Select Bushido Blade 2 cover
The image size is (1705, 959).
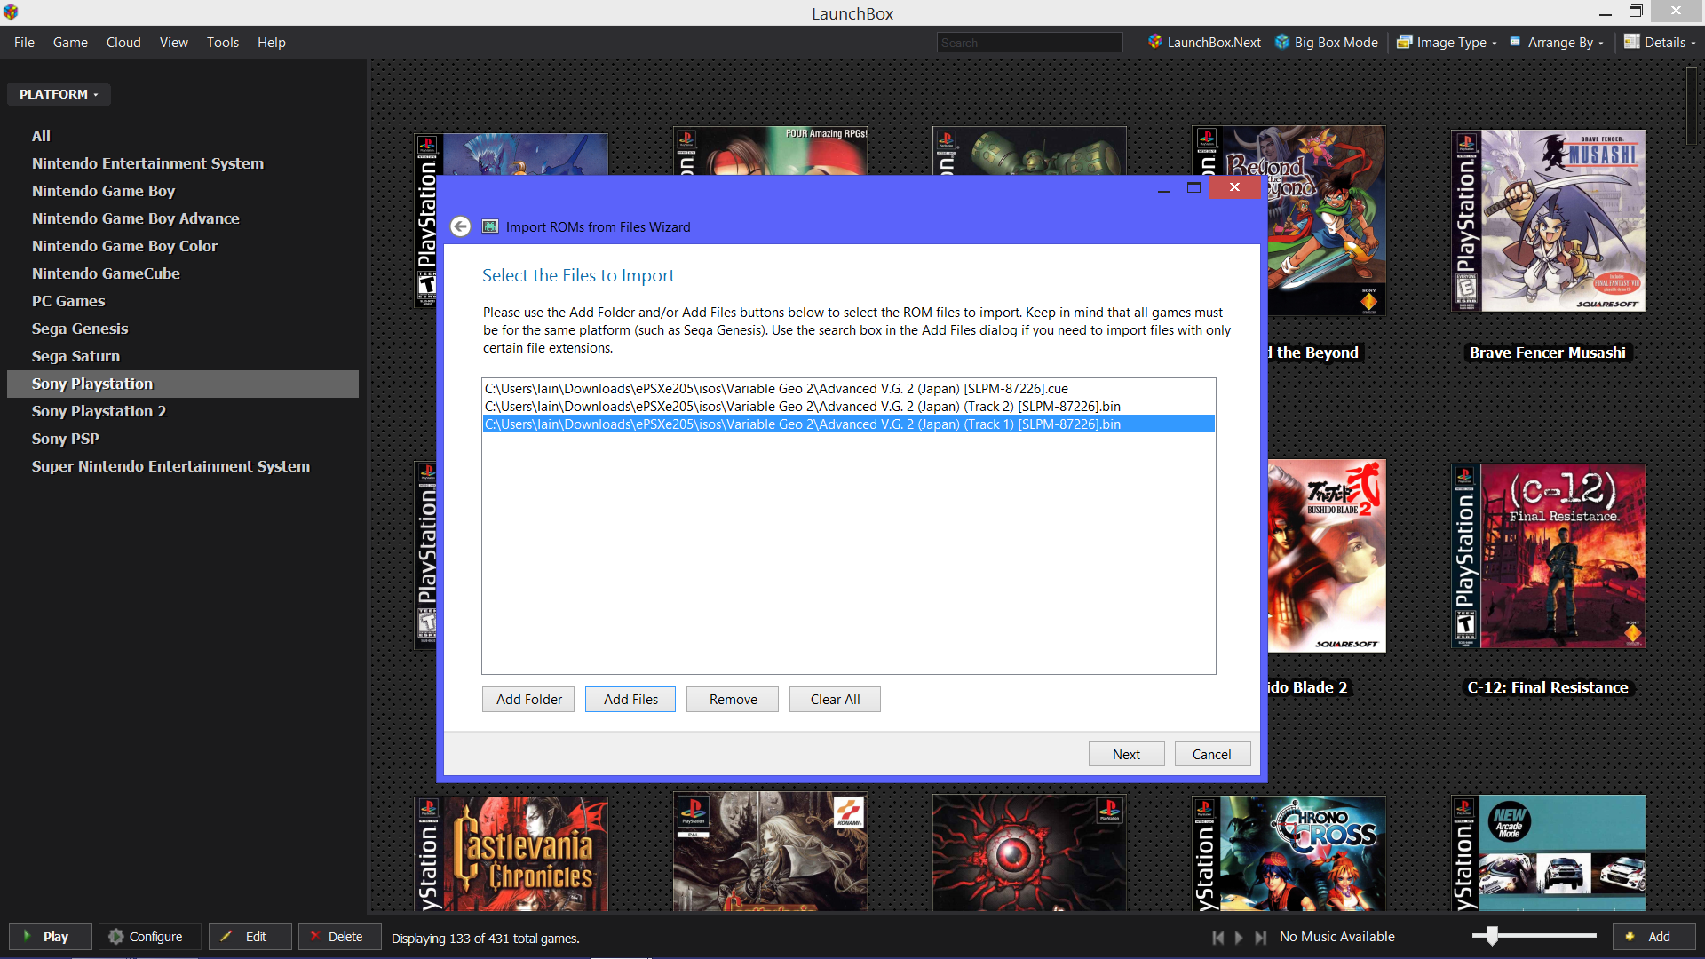[1327, 556]
